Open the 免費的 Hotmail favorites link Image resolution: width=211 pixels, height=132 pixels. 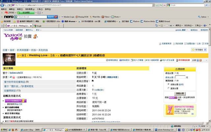pos(163,21)
